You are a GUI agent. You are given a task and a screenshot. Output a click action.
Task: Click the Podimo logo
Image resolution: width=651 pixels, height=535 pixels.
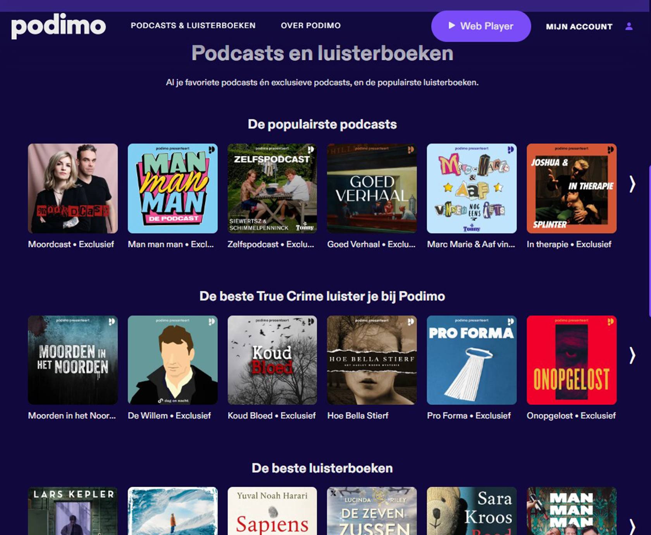click(x=58, y=26)
